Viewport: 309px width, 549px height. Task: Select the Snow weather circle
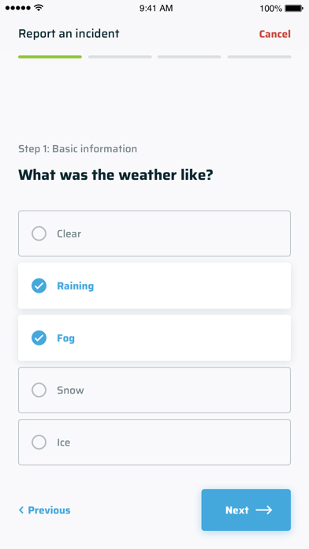(39, 390)
